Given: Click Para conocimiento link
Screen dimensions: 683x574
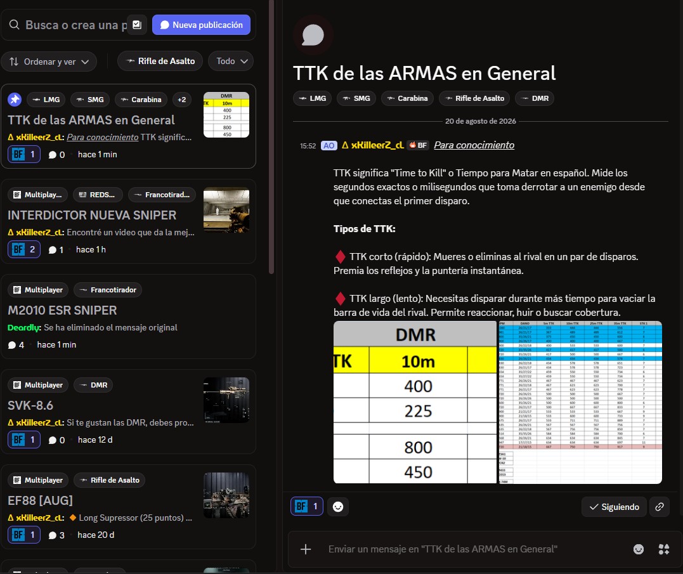Looking at the screenshot, I should (x=474, y=145).
